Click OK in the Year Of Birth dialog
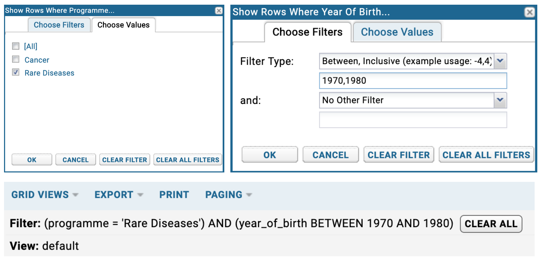The width and height of the screenshot is (542, 259). (x=270, y=155)
